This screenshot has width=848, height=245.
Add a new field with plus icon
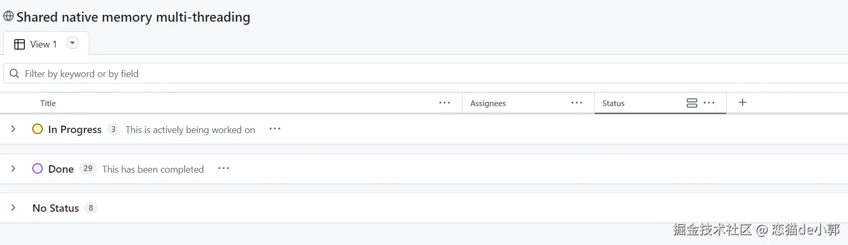click(742, 102)
